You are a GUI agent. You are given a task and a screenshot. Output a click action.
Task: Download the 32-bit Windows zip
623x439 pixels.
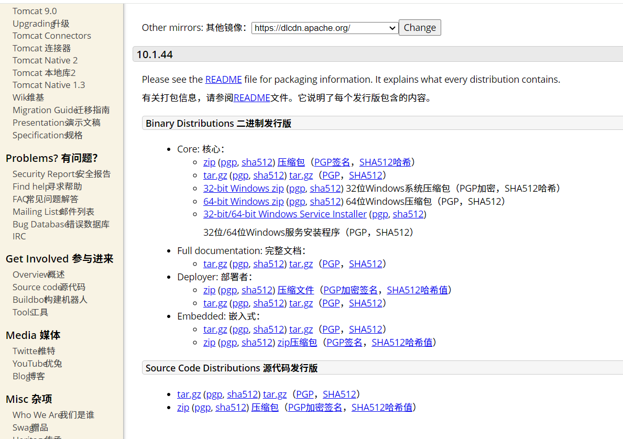244,188
